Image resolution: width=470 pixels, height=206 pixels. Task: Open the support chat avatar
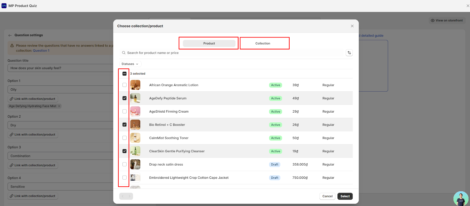pos(460,199)
